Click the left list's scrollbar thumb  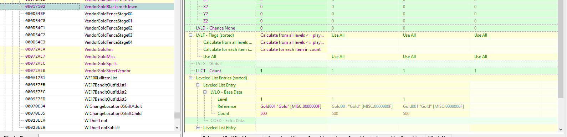177,115
